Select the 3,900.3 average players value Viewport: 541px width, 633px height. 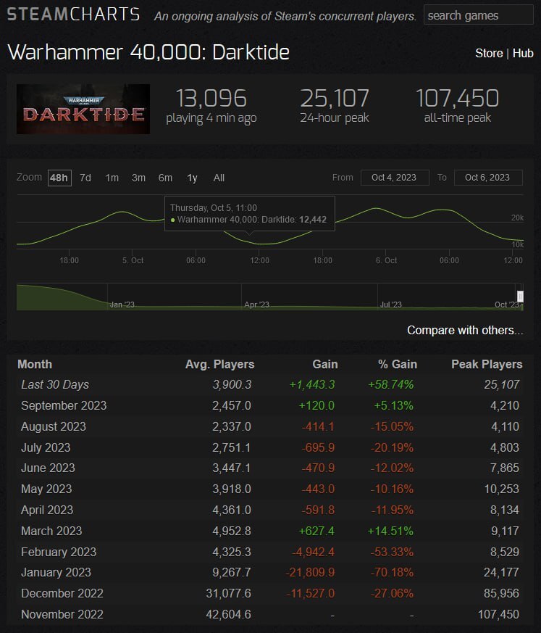click(232, 385)
